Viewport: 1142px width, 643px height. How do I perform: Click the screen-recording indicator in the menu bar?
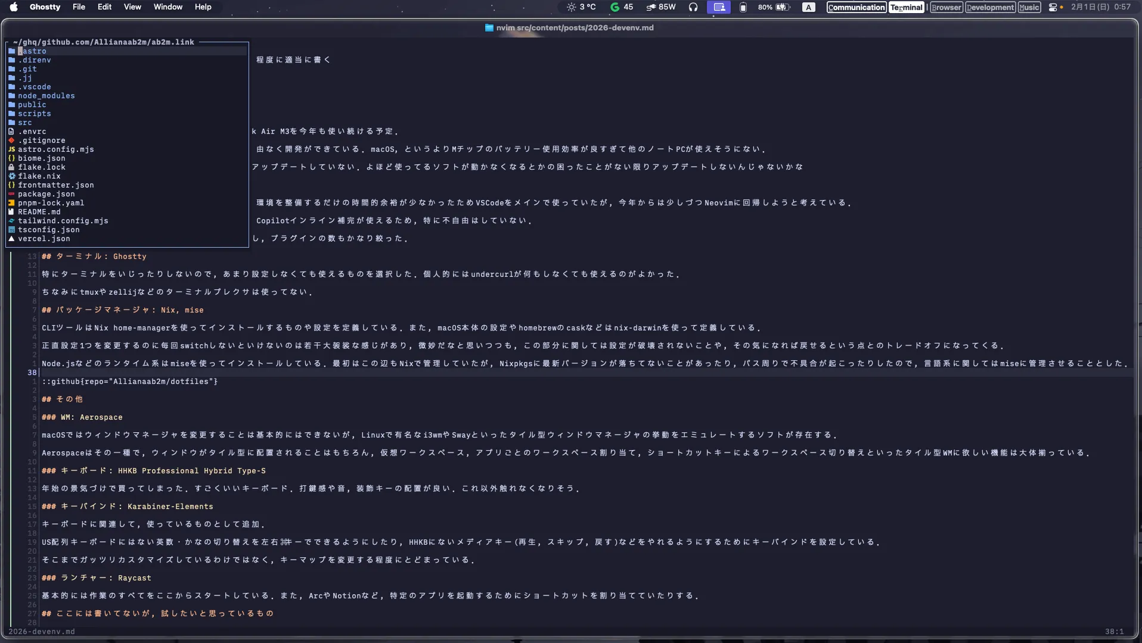click(x=718, y=7)
